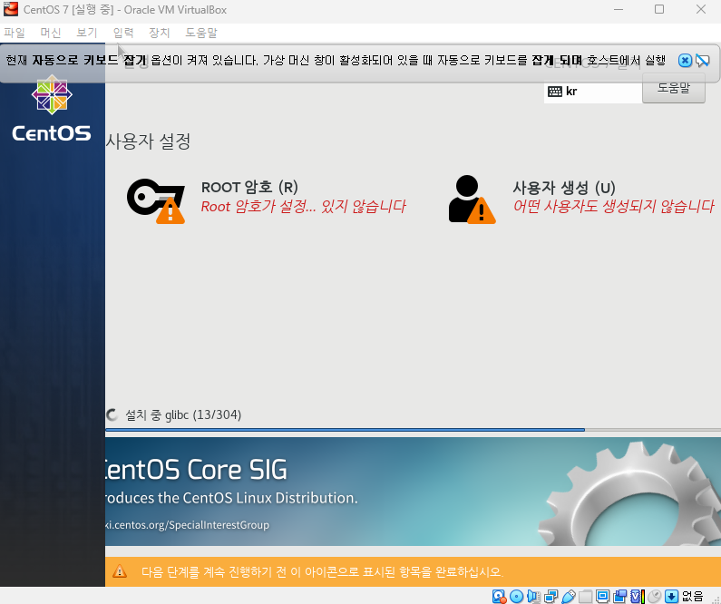
Task: Click the warning triangle in the orange bar
Action: point(120,571)
